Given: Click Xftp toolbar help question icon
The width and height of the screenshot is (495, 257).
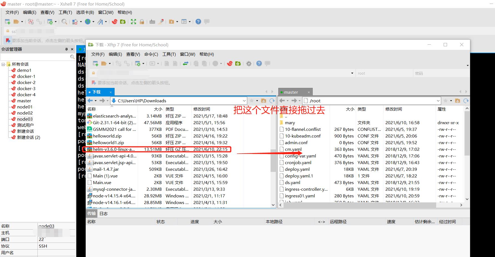Looking at the screenshot, I should pos(259,63).
